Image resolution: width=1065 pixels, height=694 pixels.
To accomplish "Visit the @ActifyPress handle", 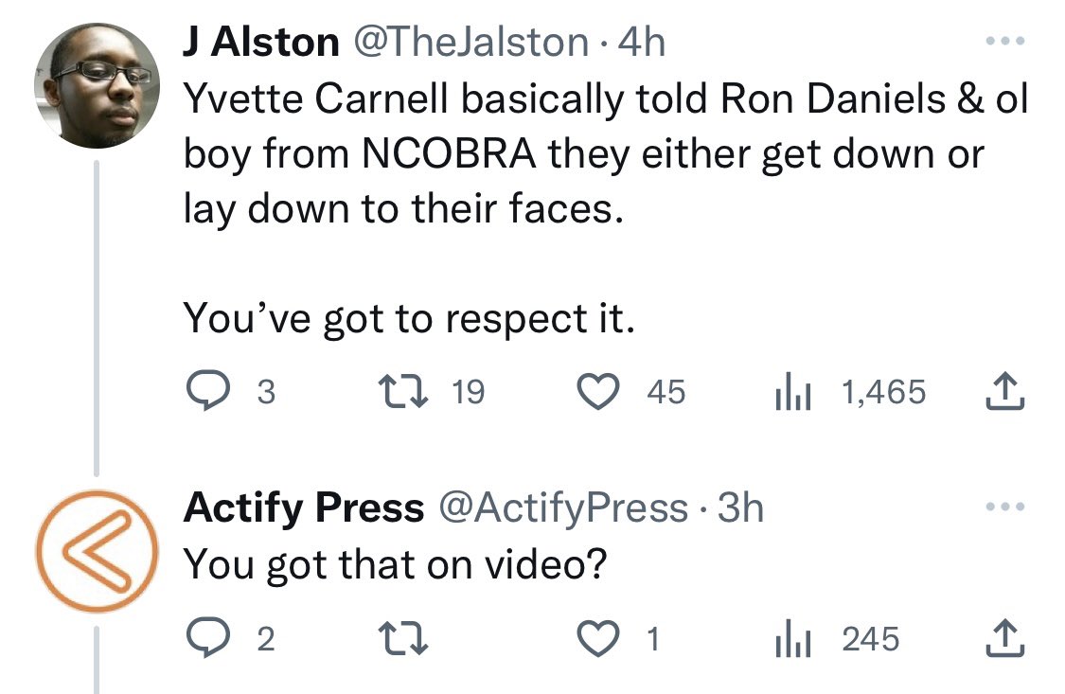I will click(563, 507).
